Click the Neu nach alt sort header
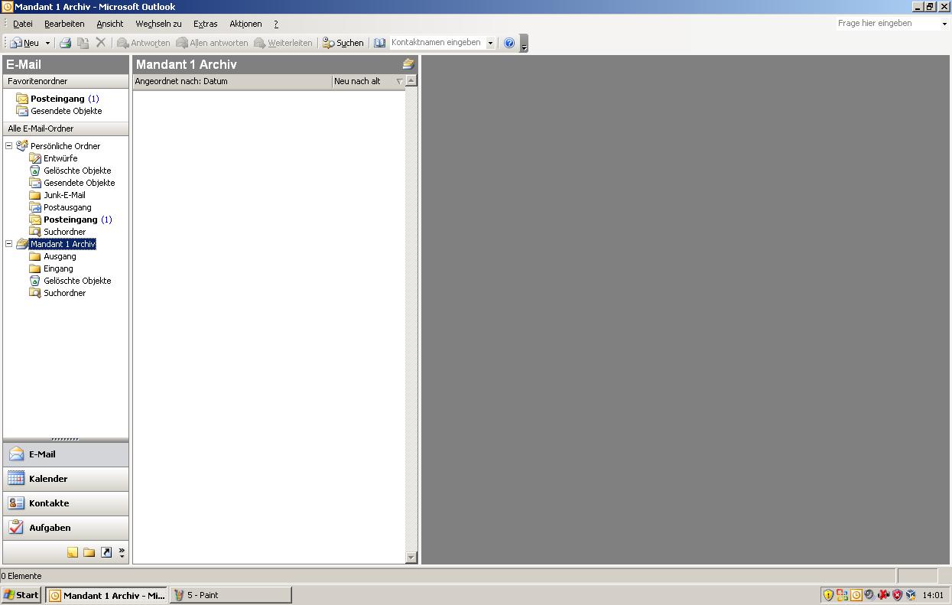The height and width of the screenshot is (605, 952). click(369, 81)
